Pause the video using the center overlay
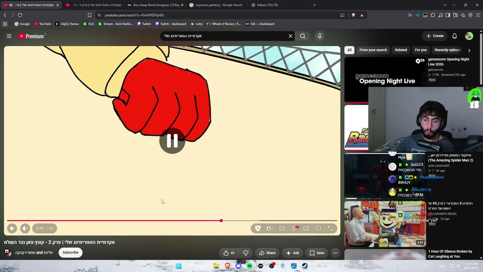483x272 pixels. click(172, 141)
